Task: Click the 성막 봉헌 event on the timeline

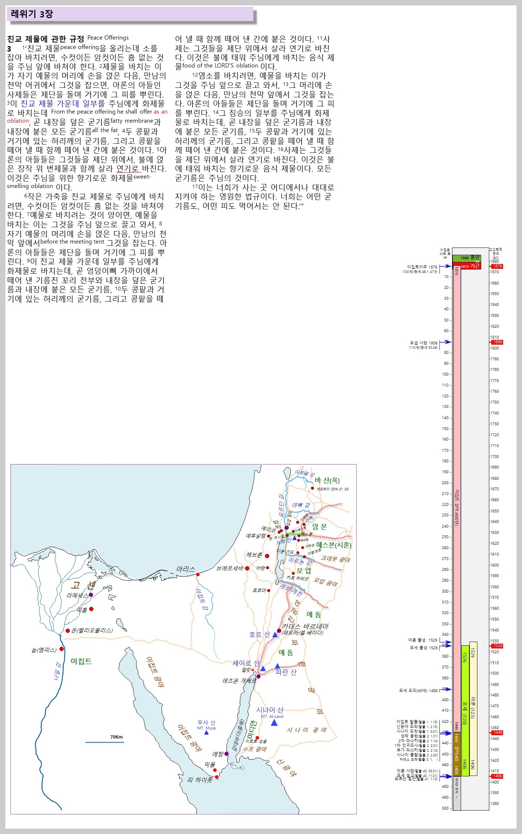Action: (x=419, y=736)
